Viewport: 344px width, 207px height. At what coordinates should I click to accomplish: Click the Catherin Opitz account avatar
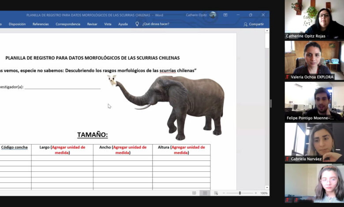pyautogui.click(x=213, y=15)
